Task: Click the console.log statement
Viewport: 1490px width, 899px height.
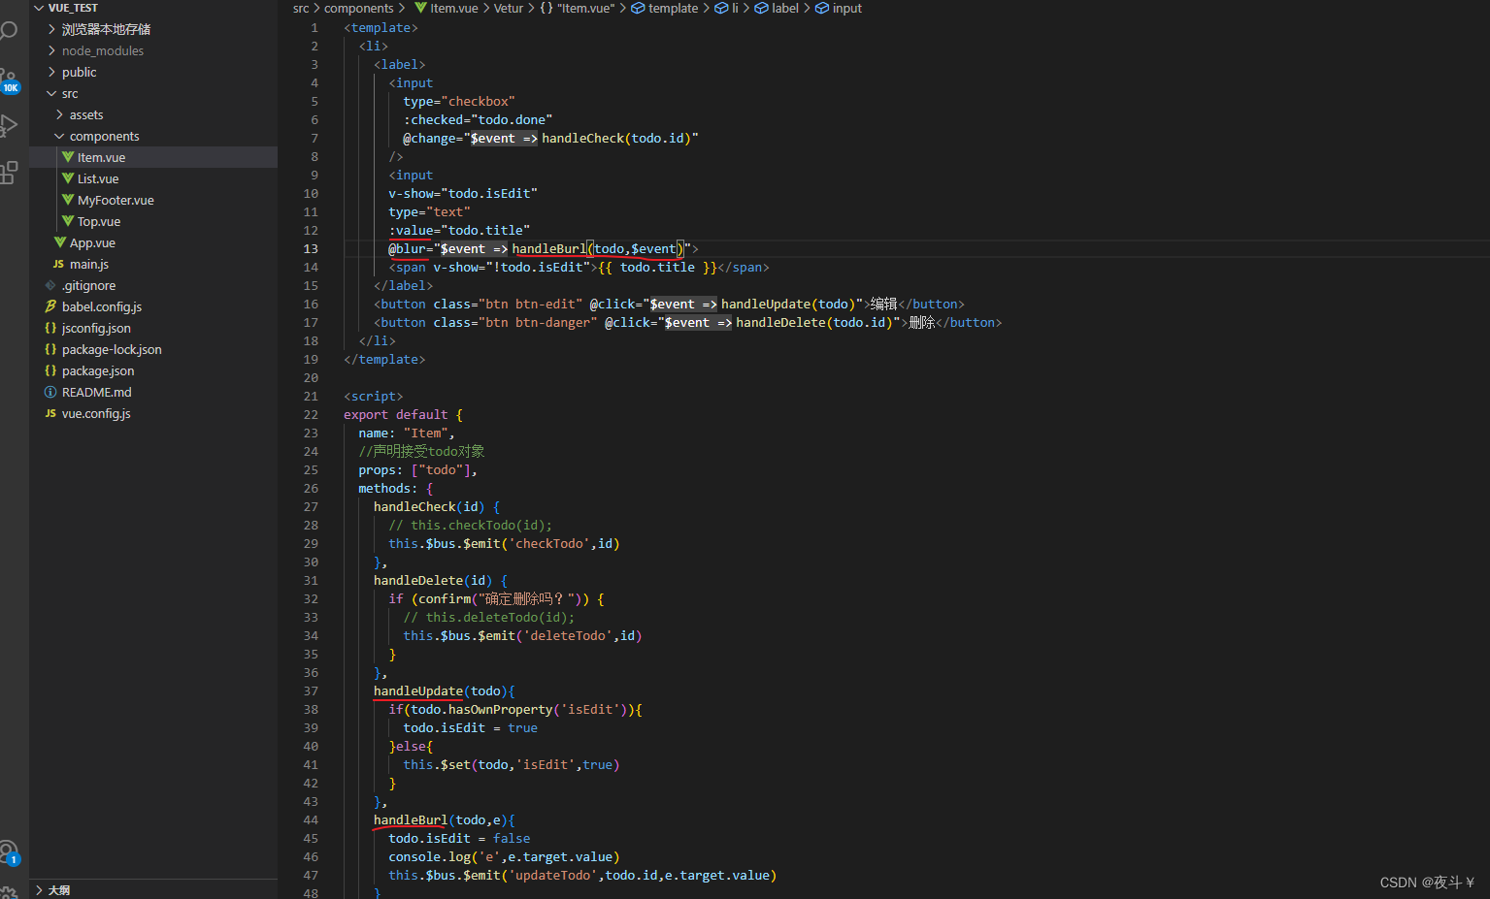Action: click(x=504, y=856)
